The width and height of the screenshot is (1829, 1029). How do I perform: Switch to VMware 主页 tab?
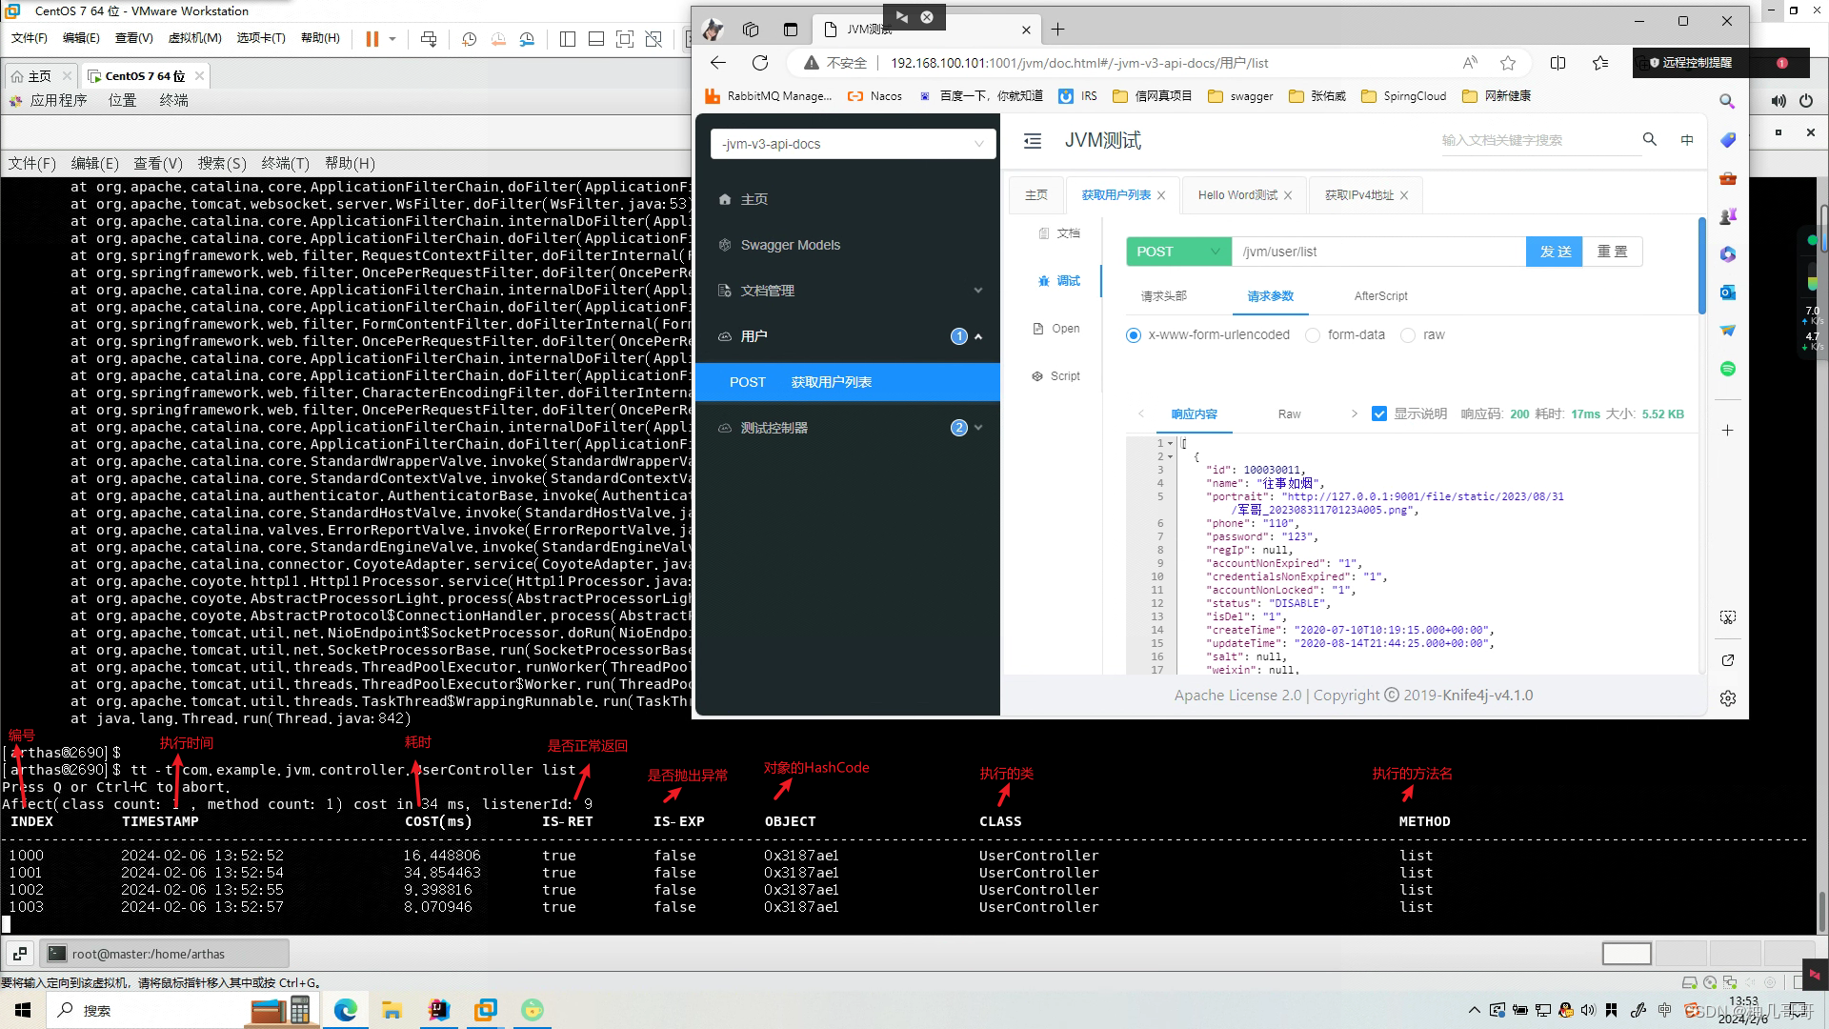[x=39, y=76]
